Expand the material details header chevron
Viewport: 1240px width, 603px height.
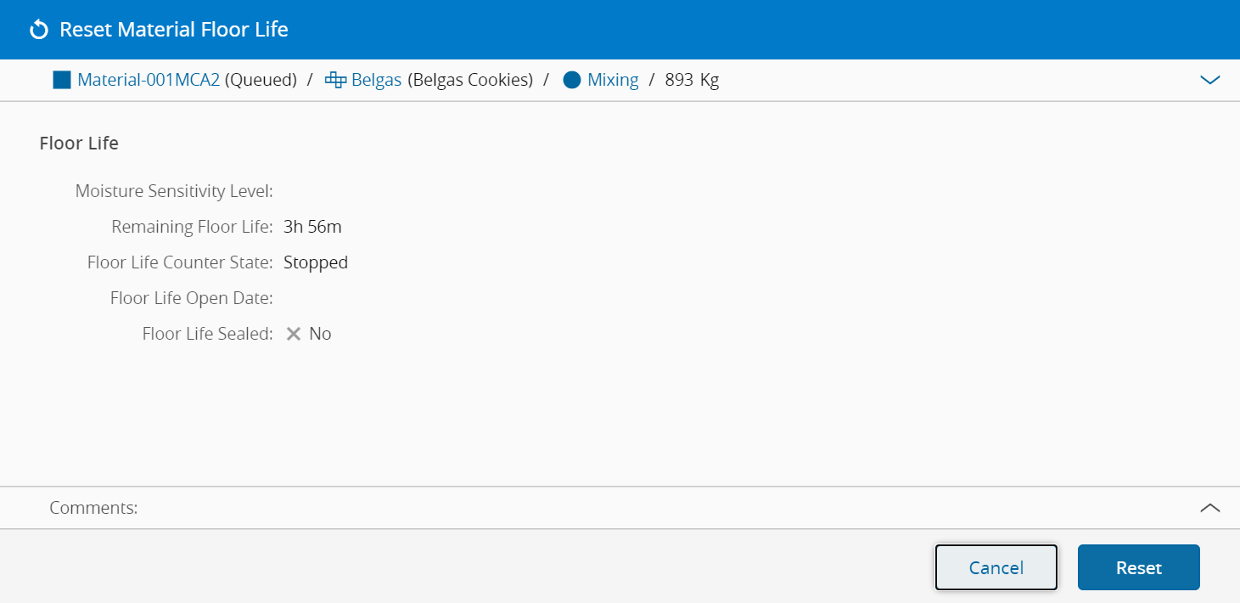(1209, 80)
